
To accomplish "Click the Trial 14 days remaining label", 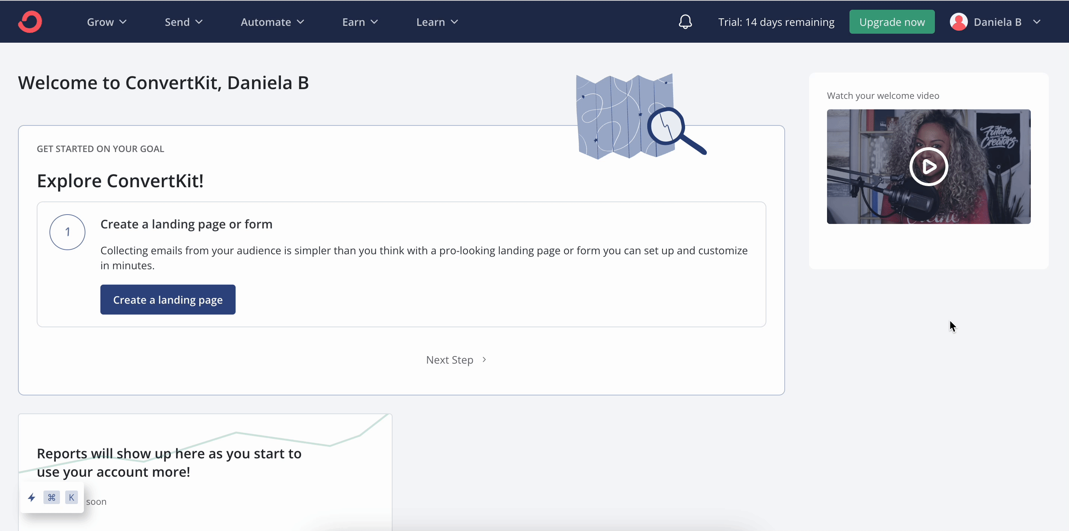I will click(776, 21).
